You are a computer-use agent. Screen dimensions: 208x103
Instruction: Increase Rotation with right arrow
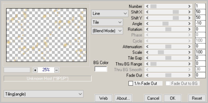tap(189, 29)
